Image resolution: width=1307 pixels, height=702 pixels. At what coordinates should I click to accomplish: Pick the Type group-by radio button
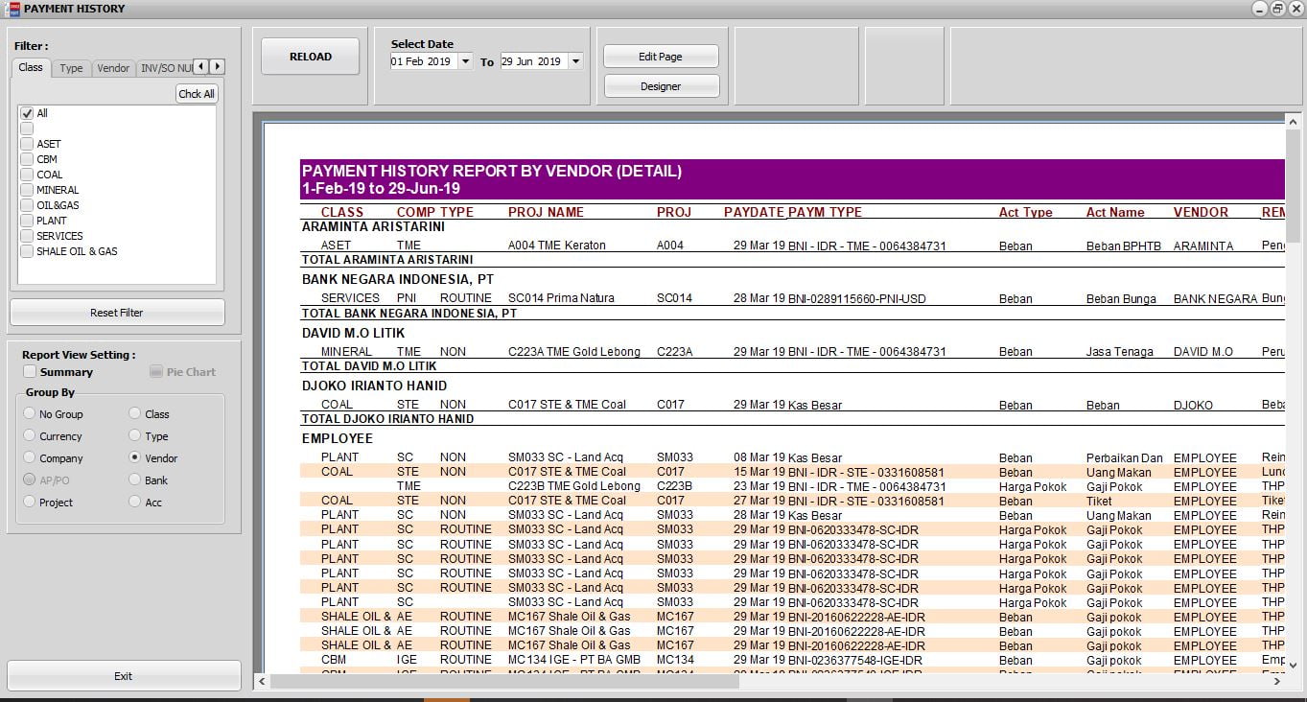point(135,436)
